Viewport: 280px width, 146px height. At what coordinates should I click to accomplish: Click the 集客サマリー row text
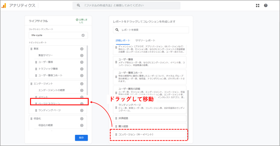pyautogui.click(x=45, y=56)
